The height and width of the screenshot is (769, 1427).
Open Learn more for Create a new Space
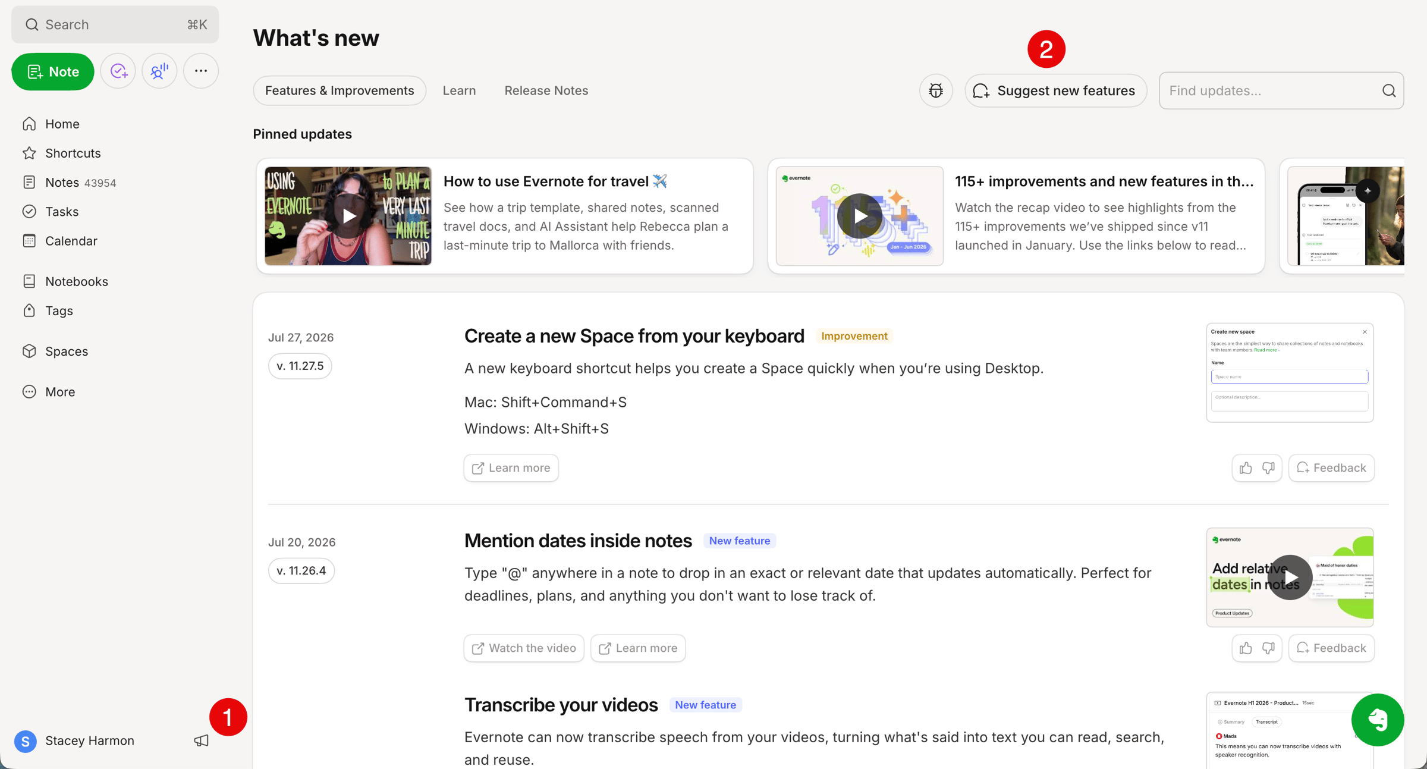tap(511, 468)
